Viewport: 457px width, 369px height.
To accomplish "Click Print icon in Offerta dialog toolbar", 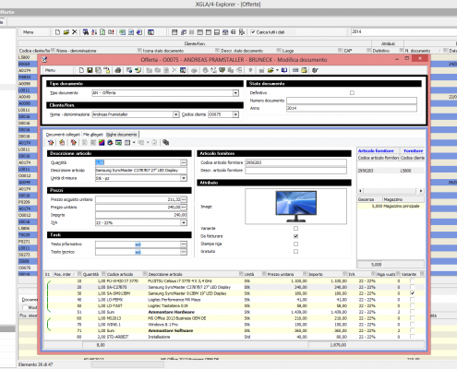I will [x=118, y=70].
